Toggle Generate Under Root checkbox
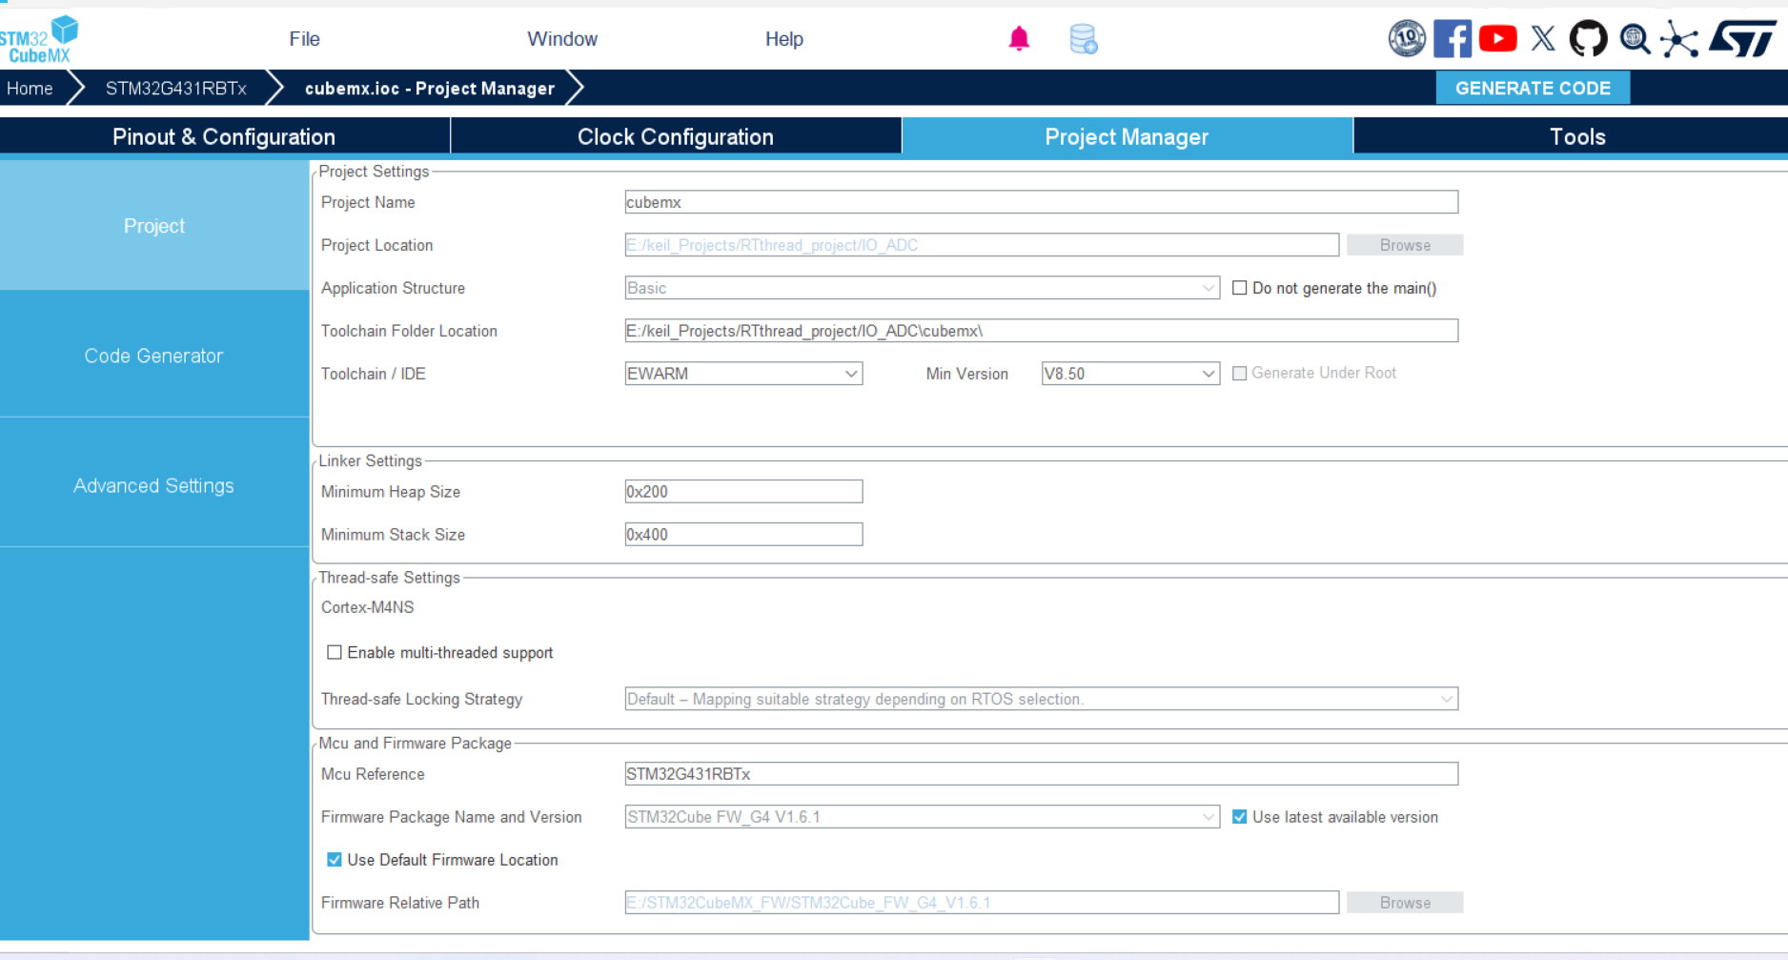Viewport: 1788px width, 960px height. [x=1239, y=374]
